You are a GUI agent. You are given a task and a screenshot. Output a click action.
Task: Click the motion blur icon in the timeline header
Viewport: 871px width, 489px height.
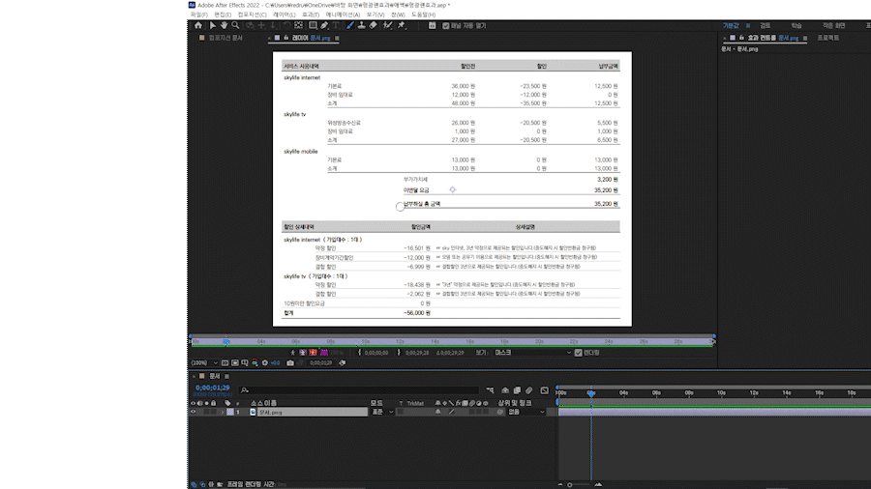(x=528, y=390)
